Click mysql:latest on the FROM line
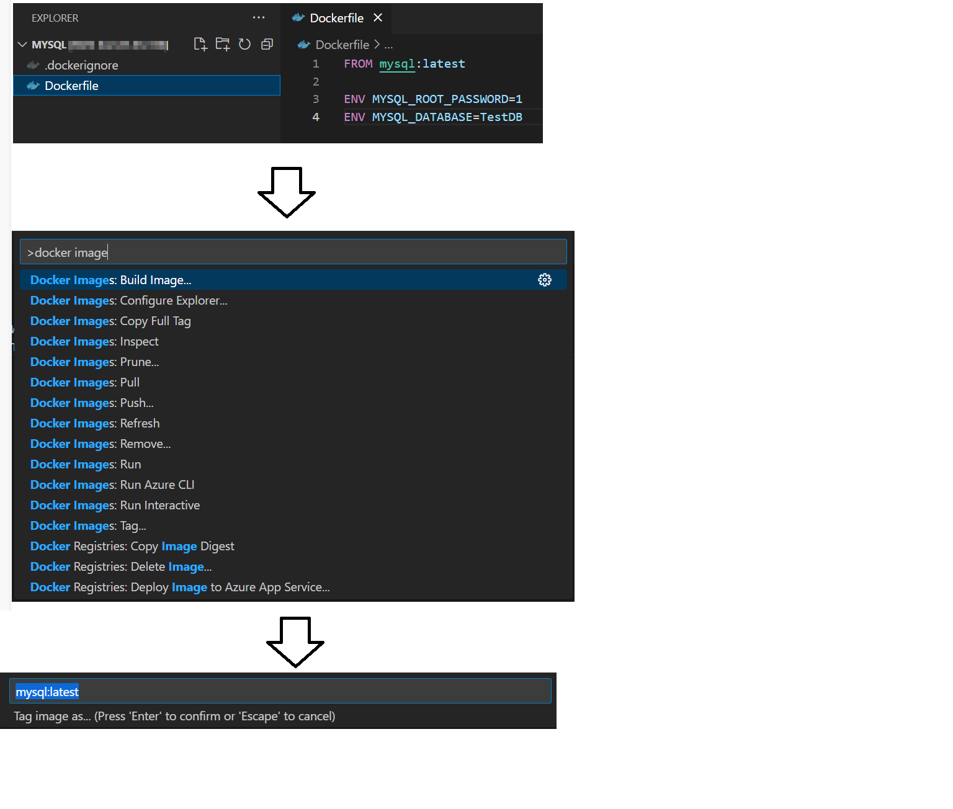953x809 pixels. 422,64
